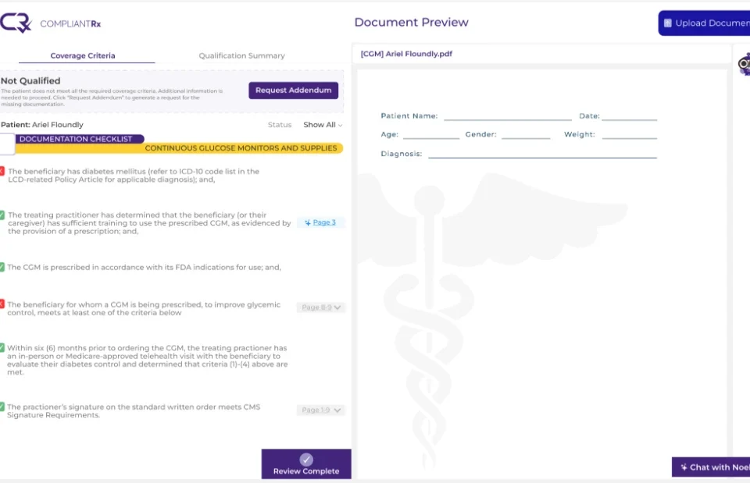The image size is (750, 483).
Task: Open Chat with Noel
Action: pyautogui.click(x=711, y=467)
